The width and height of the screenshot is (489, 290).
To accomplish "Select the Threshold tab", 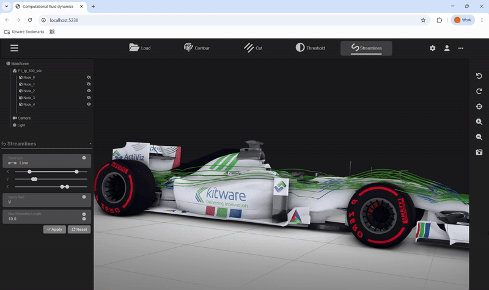I will coord(310,48).
